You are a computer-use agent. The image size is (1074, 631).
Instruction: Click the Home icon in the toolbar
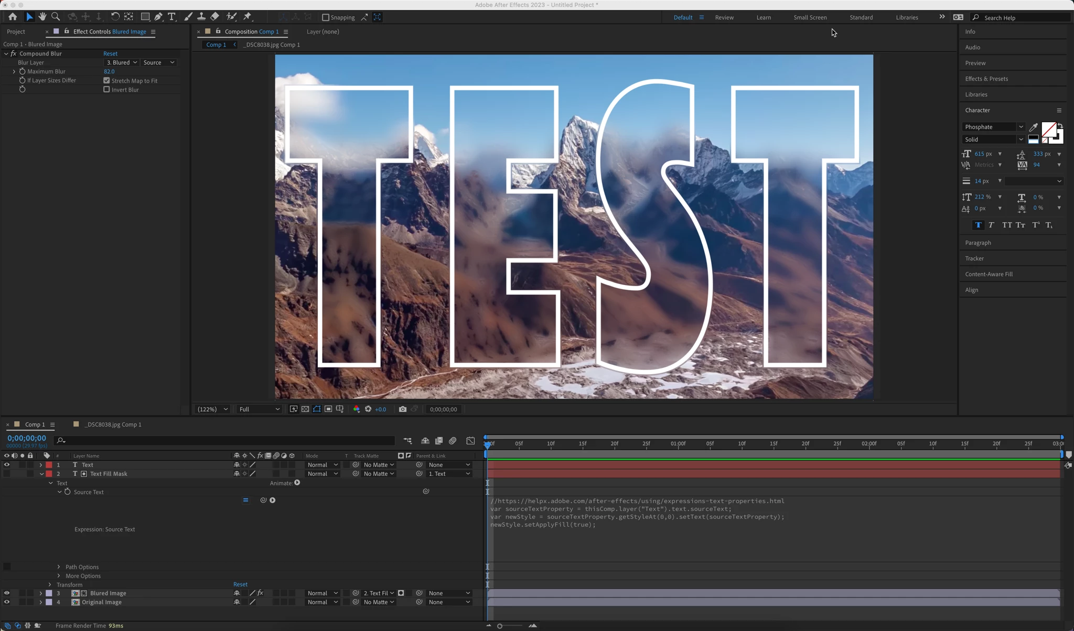coord(13,17)
